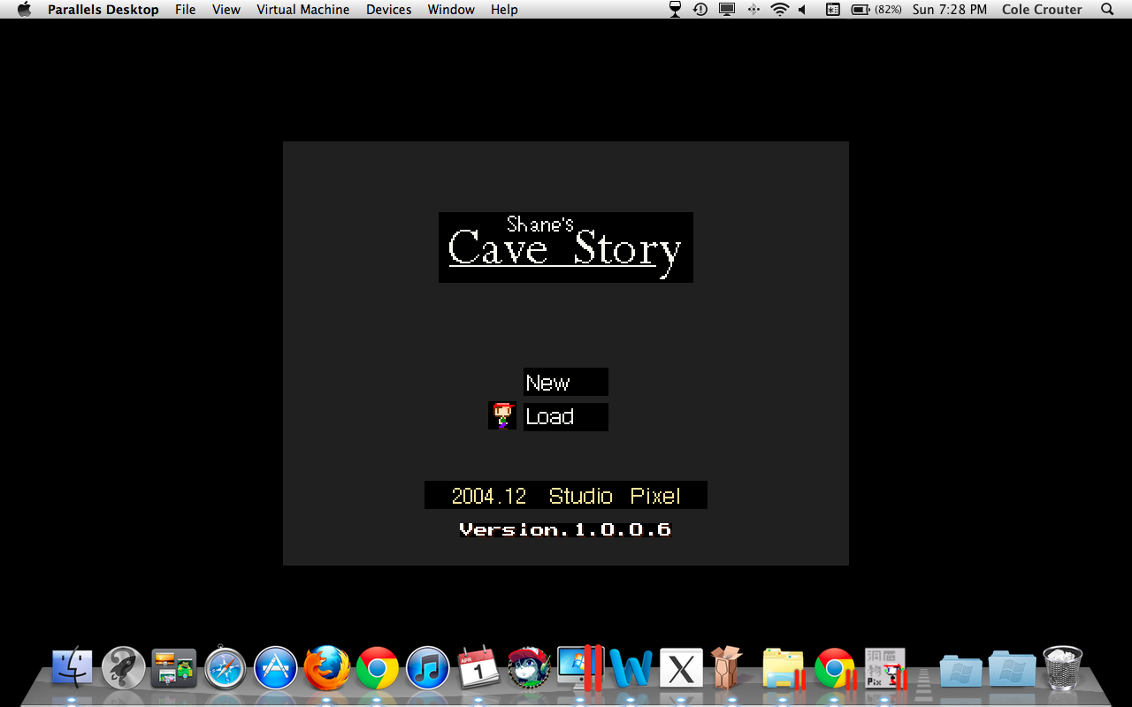The width and height of the screenshot is (1132, 707).
Task: Open the Virtual Machine menu
Action: 302,10
